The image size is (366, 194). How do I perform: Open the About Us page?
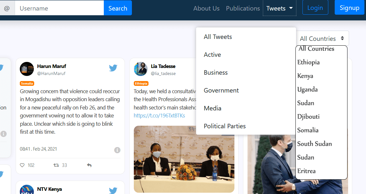[x=206, y=8]
